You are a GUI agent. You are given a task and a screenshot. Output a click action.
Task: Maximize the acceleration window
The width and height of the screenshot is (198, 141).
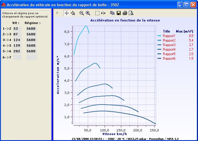[x=187, y=5]
